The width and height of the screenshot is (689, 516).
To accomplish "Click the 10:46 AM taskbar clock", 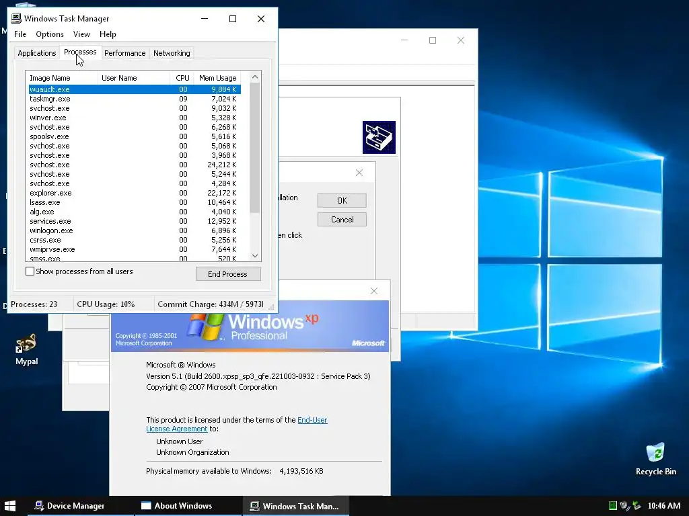I will click(x=664, y=506).
